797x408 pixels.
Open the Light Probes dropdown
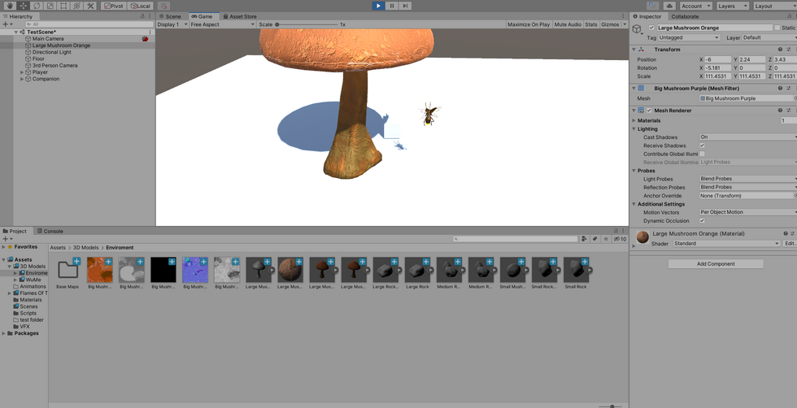[748, 179]
